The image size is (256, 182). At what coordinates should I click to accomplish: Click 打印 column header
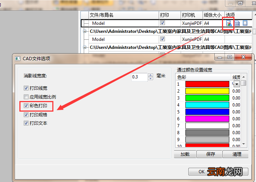[170, 15]
